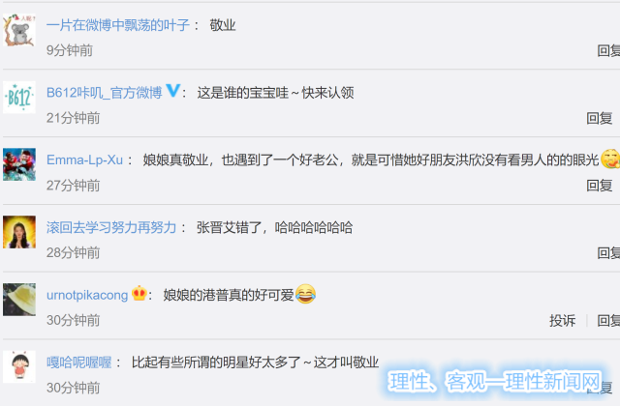Open urnotpikacong's yellow hat avatar
This screenshot has height=406, width=620.
[x=19, y=300]
